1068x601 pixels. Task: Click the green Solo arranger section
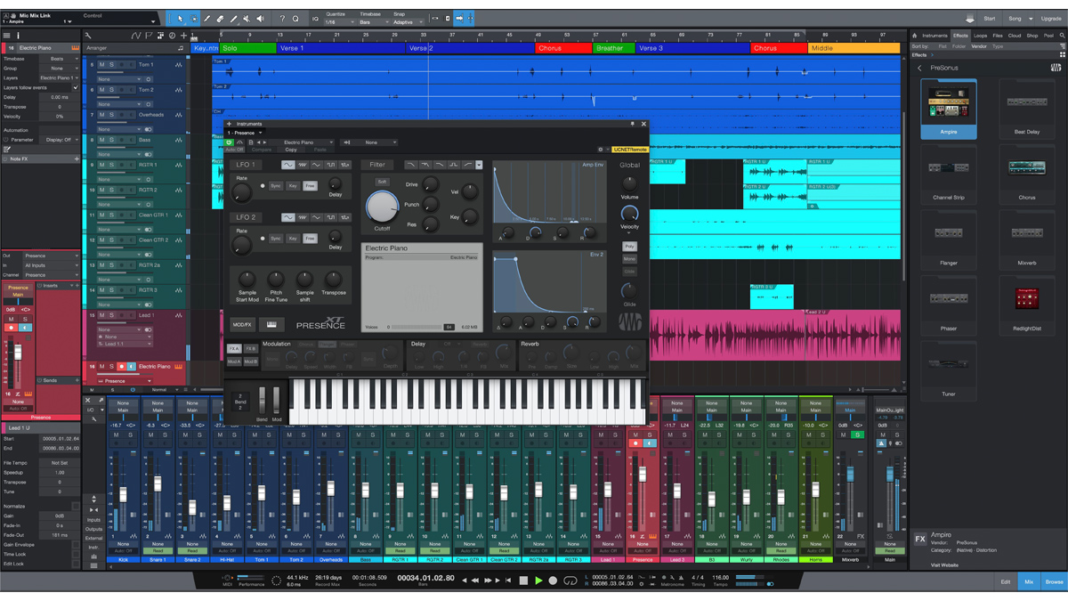tap(247, 48)
